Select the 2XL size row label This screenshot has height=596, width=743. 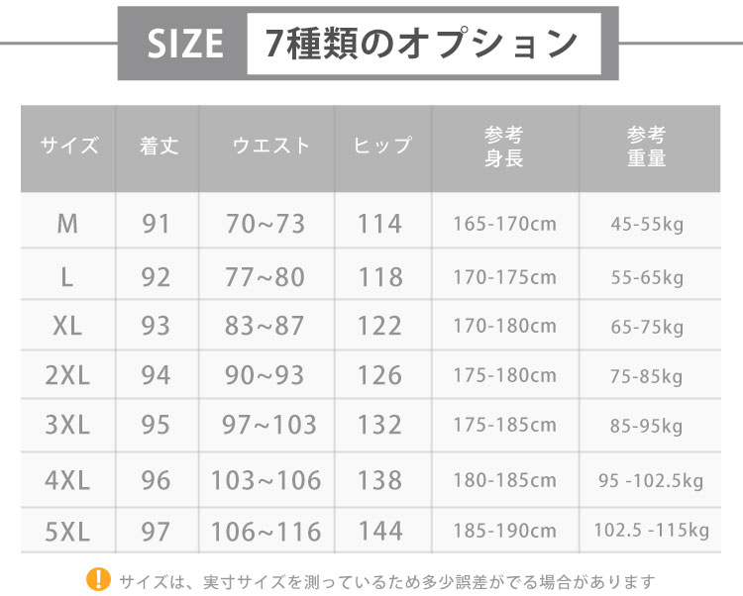click(67, 375)
